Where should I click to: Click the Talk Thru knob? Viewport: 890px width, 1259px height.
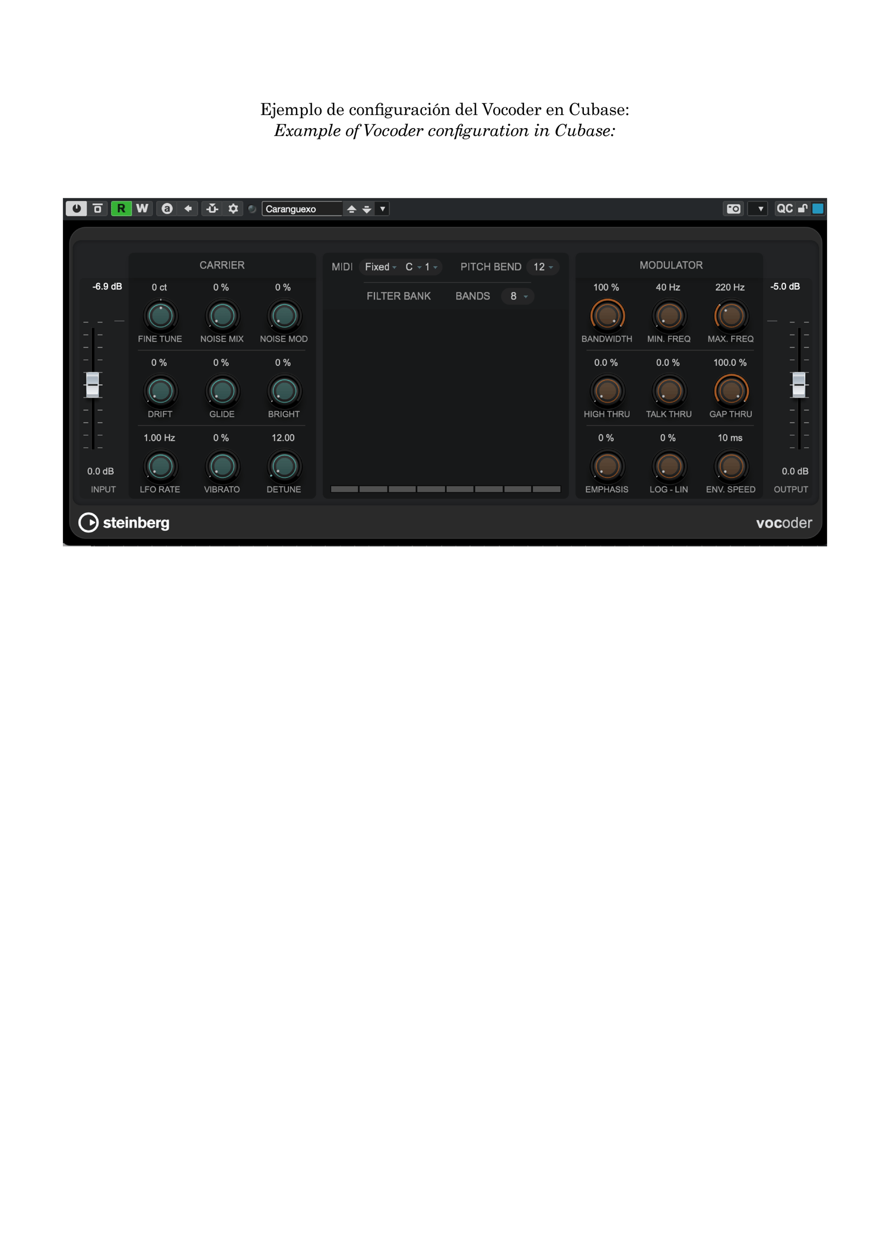point(669,391)
